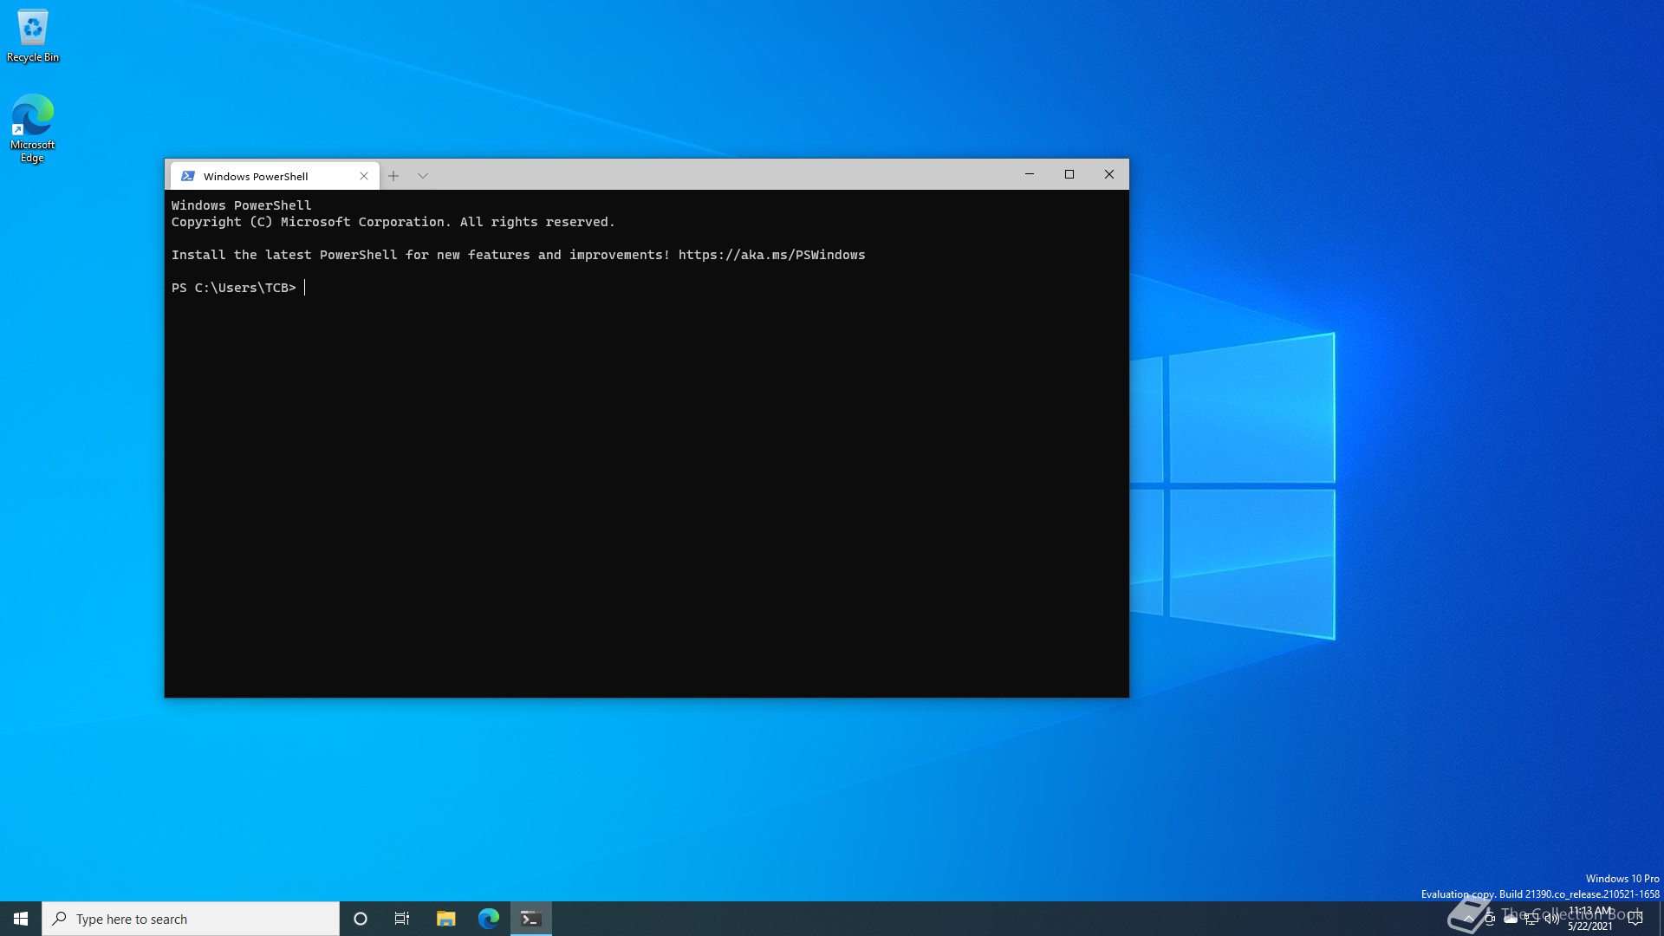Close the Windows Terminal window

[1109, 174]
